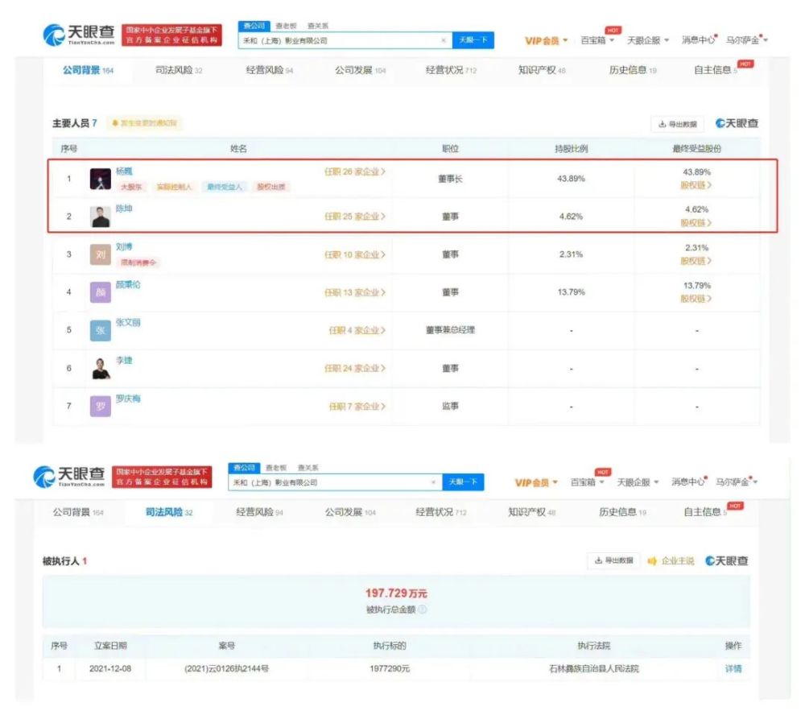Click 消息中心 in header above 被执行人
The image size is (805, 715).
tap(688, 481)
